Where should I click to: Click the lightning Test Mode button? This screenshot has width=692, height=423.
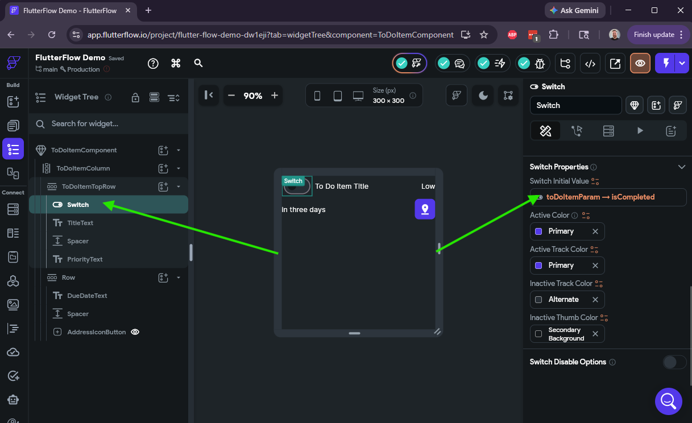[x=665, y=64]
